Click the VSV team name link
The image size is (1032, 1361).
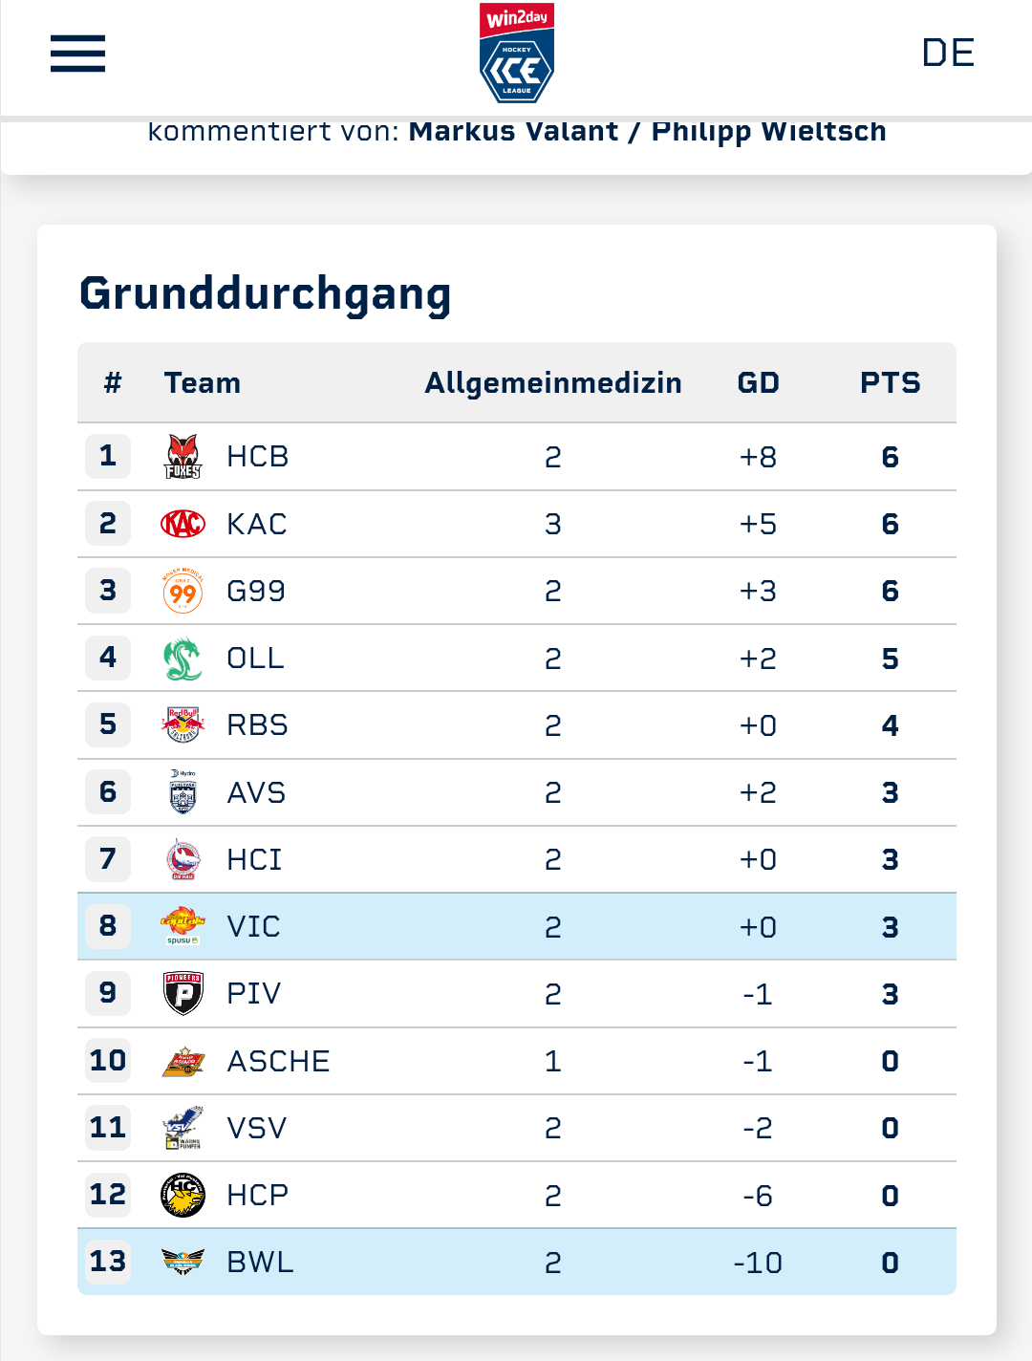(256, 1128)
